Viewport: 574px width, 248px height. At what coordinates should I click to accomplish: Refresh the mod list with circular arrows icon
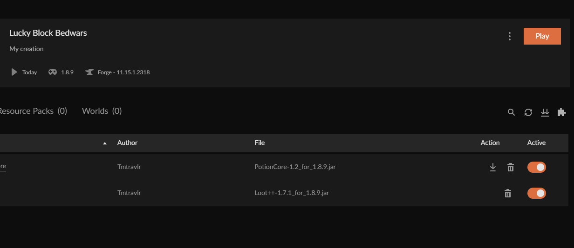coord(528,112)
